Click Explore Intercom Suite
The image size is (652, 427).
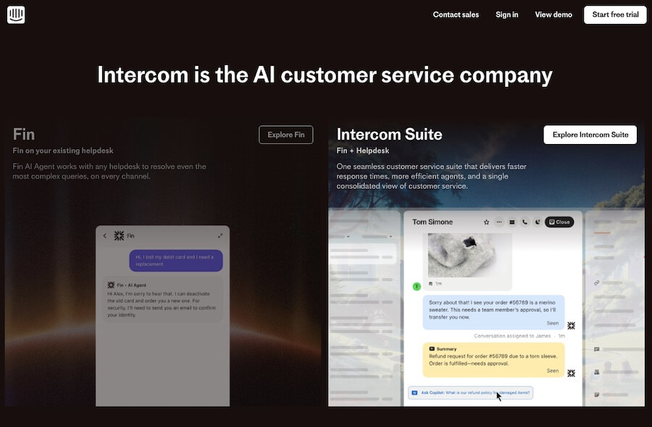(590, 134)
